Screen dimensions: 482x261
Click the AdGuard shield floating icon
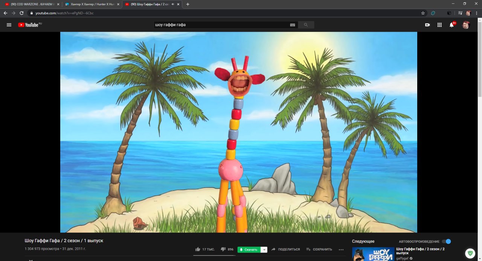(x=470, y=253)
